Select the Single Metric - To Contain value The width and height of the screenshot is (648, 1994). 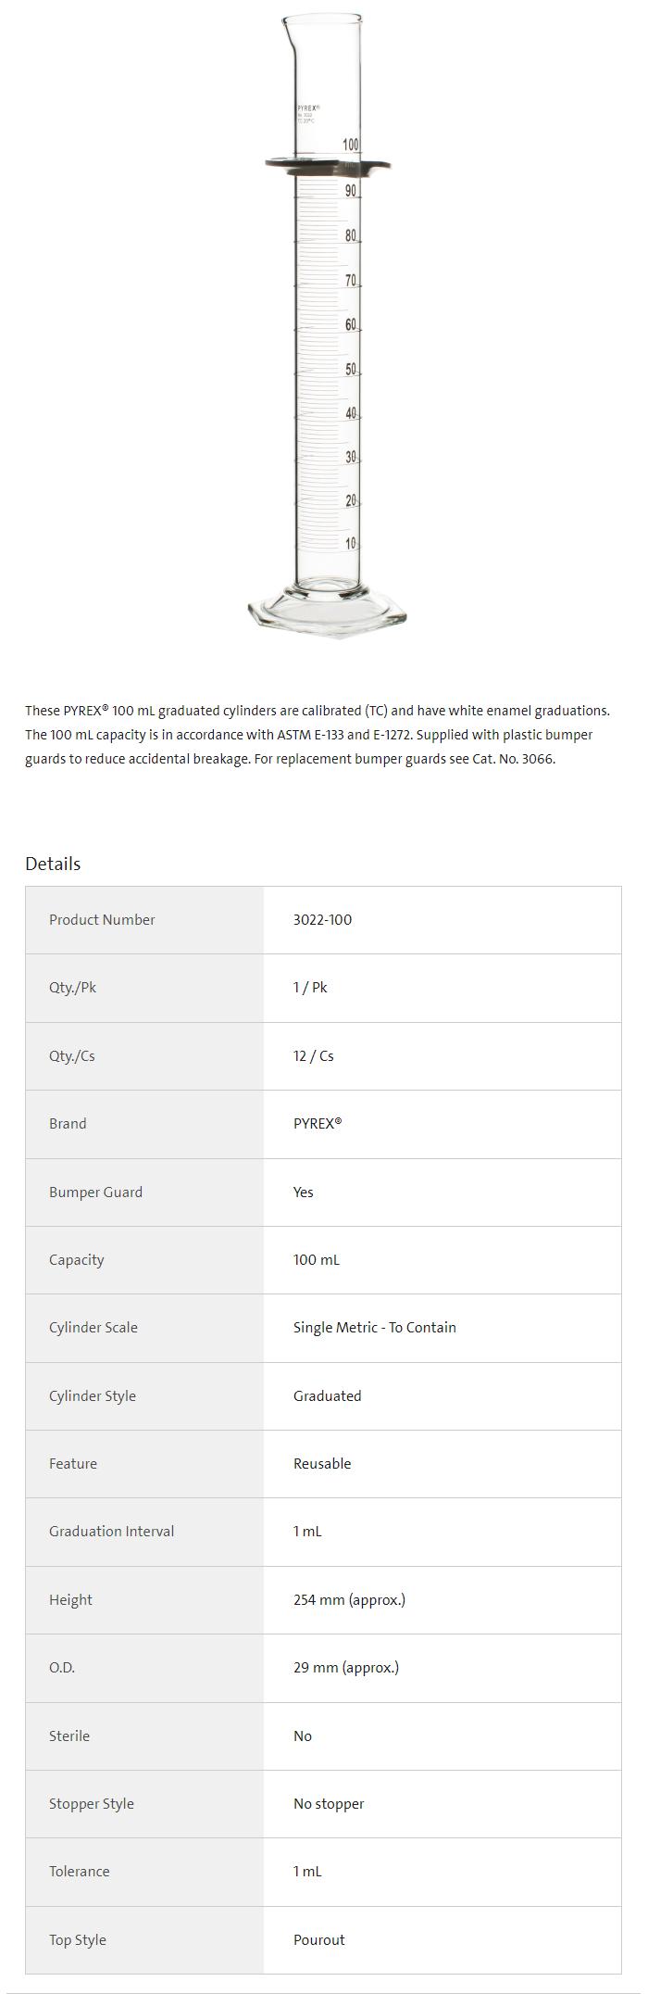[374, 1327]
